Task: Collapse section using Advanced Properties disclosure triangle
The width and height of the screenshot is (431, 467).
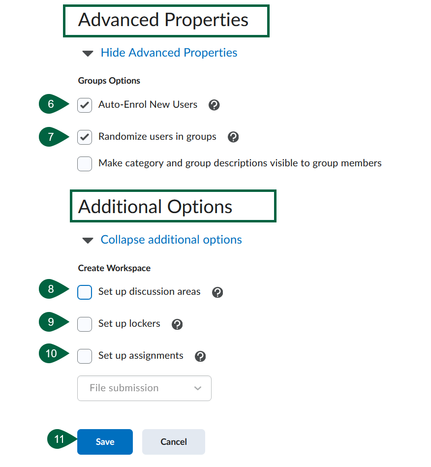Action: tap(88, 53)
